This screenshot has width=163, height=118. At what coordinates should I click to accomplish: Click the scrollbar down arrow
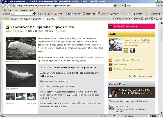pos(162,112)
